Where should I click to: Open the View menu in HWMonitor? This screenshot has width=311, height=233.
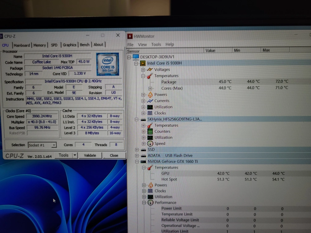[142, 45]
